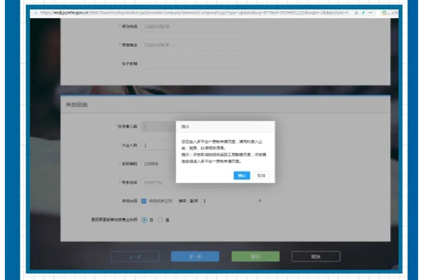The width and height of the screenshot is (423, 280).
Task: Click the blue 下一步 button
Action: click(x=195, y=257)
